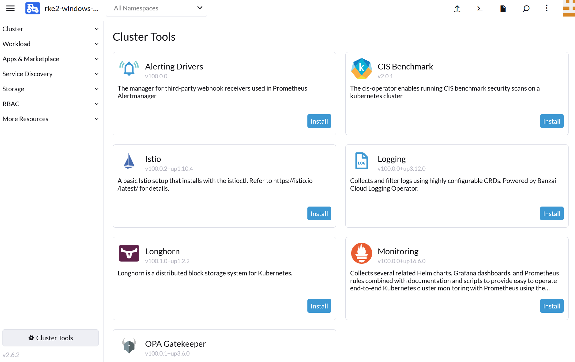Select the Istio sail icon
The width and height of the screenshot is (575, 362).
pyautogui.click(x=129, y=161)
